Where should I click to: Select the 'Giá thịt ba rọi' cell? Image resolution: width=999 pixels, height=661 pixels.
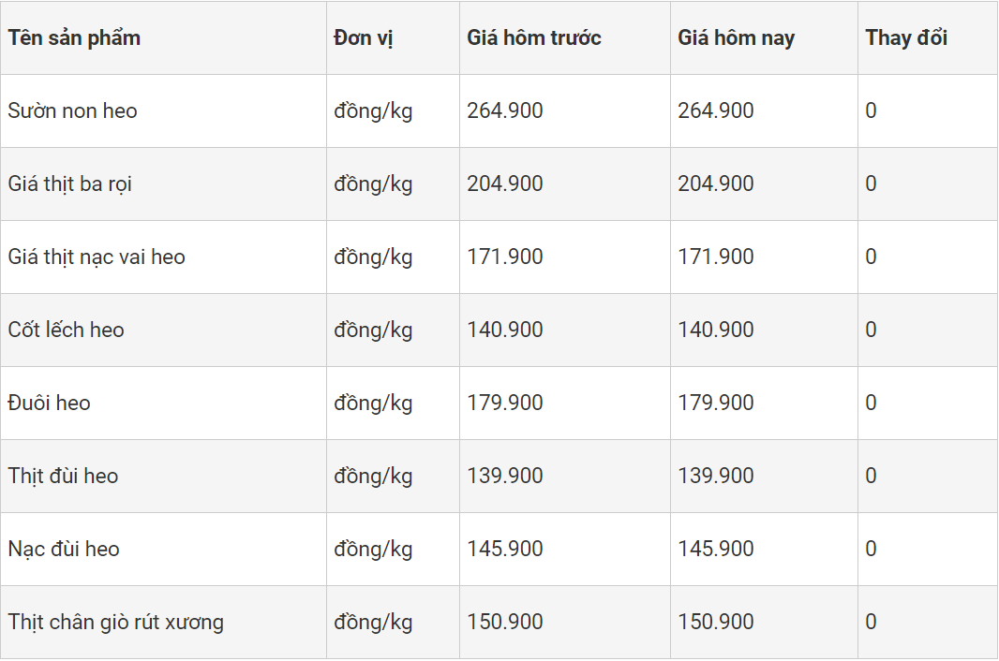coord(70,184)
